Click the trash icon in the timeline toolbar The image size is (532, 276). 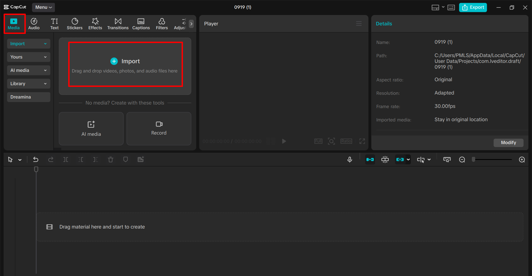tap(111, 159)
